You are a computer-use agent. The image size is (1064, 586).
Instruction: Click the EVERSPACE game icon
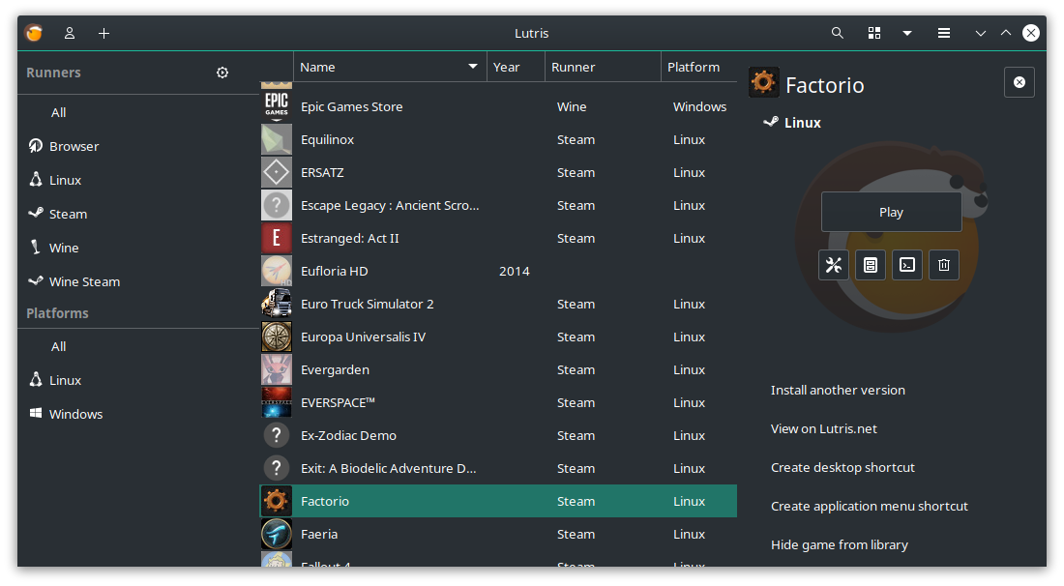pyautogui.click(x=277, y=403)
